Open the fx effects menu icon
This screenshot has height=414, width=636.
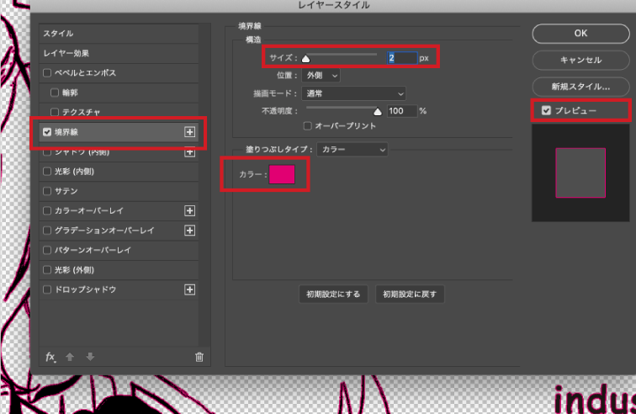(x=50, y=357)
